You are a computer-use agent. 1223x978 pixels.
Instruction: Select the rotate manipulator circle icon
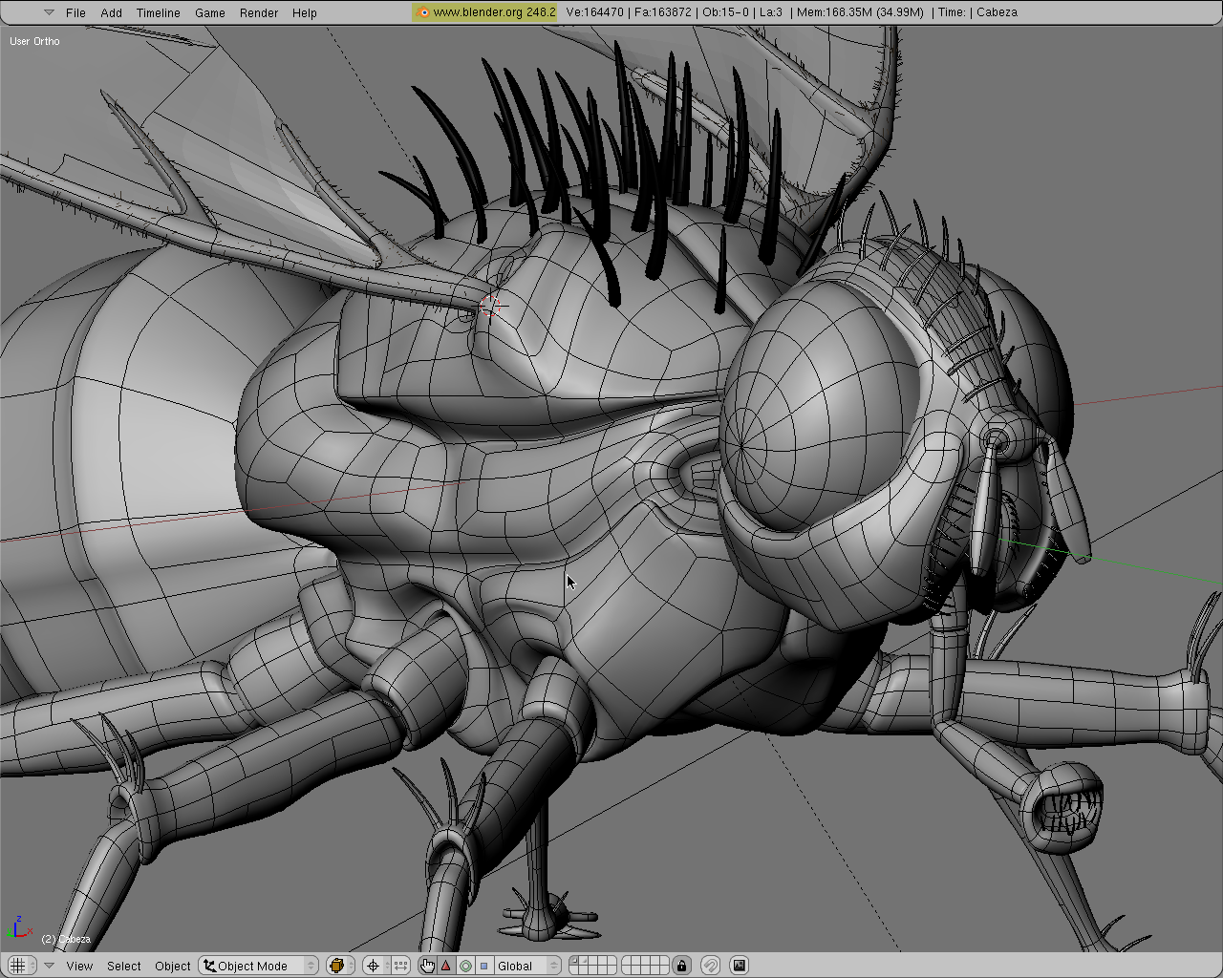click(x=465, y=966)
